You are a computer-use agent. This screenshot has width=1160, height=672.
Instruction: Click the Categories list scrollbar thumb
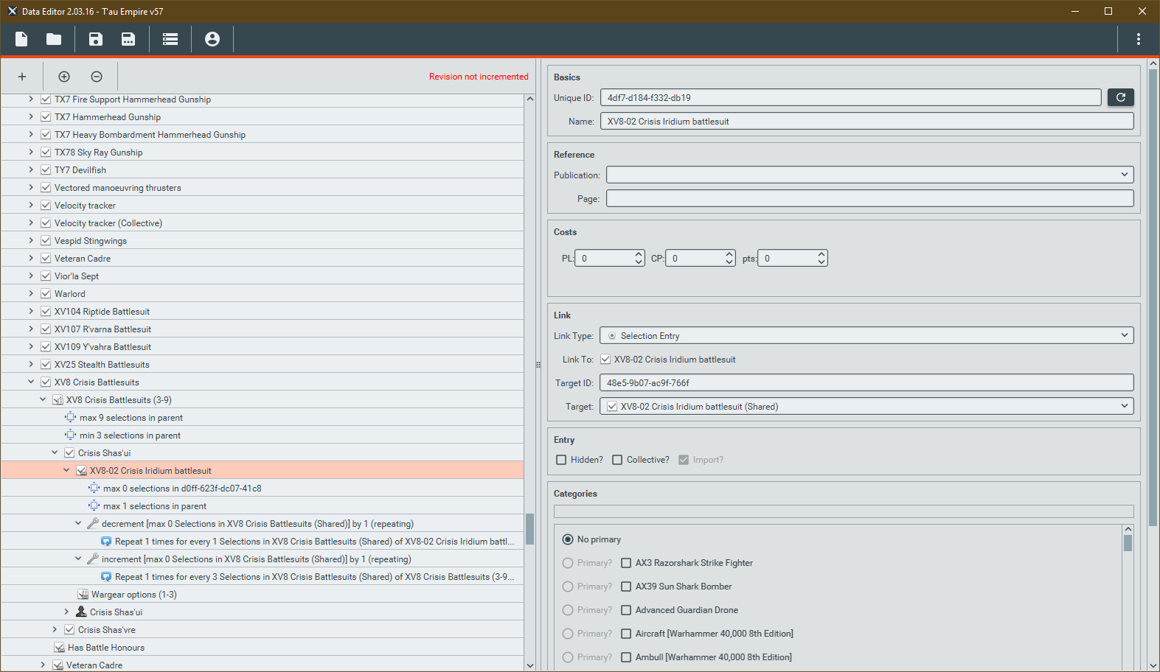point(1128,543)
